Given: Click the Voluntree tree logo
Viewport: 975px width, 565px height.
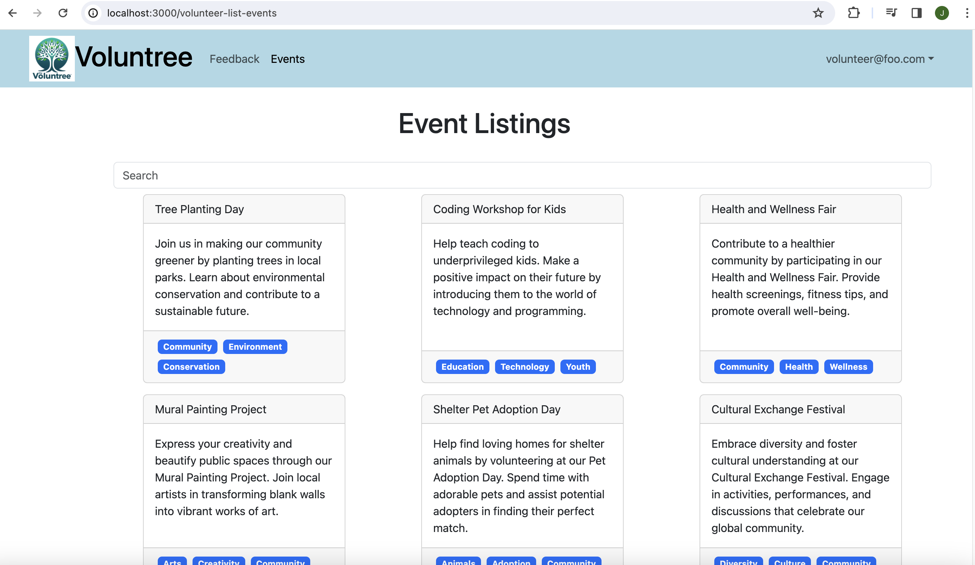Looking at the screenshot, I should click(51, 58).
